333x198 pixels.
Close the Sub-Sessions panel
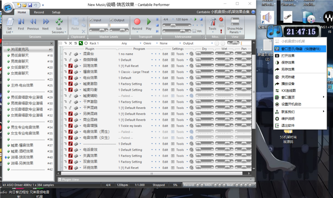coord(51,44)
